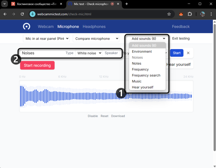Click Exit testing link

181,39
